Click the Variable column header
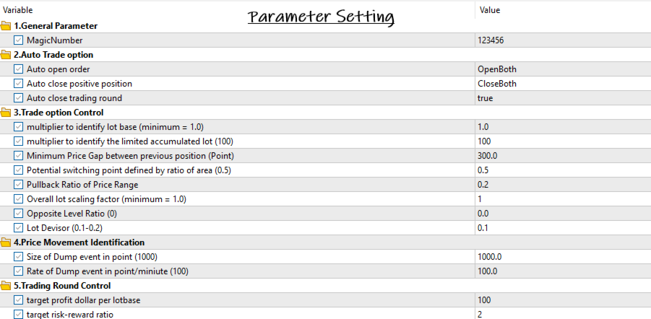 tap(18, 9)
